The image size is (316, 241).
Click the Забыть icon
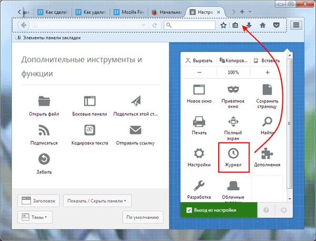point(44,158)
